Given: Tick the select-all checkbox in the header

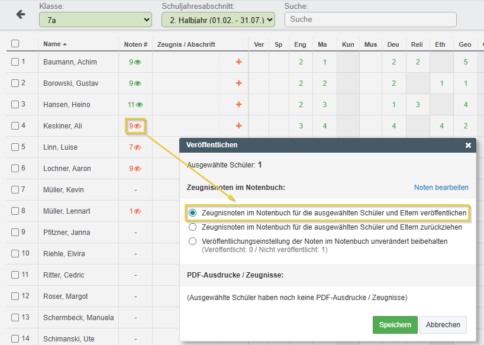Looking at the screenshot, I should (15, 44).
